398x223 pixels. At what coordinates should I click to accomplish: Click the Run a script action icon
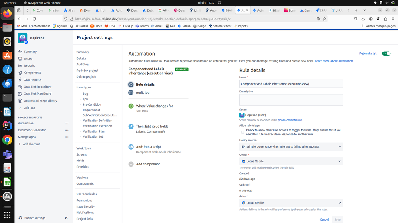[131, 147]
